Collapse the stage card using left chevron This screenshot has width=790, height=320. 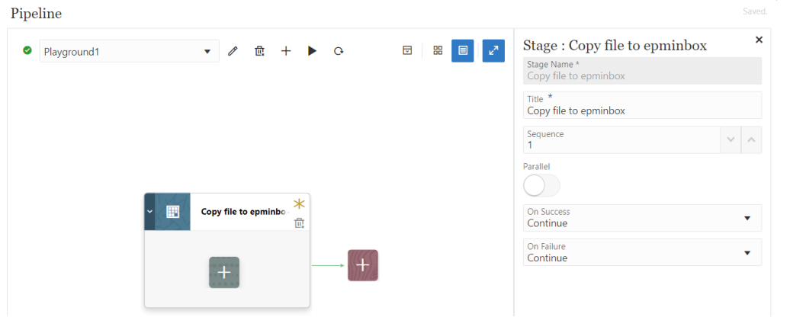coord(149,212)
